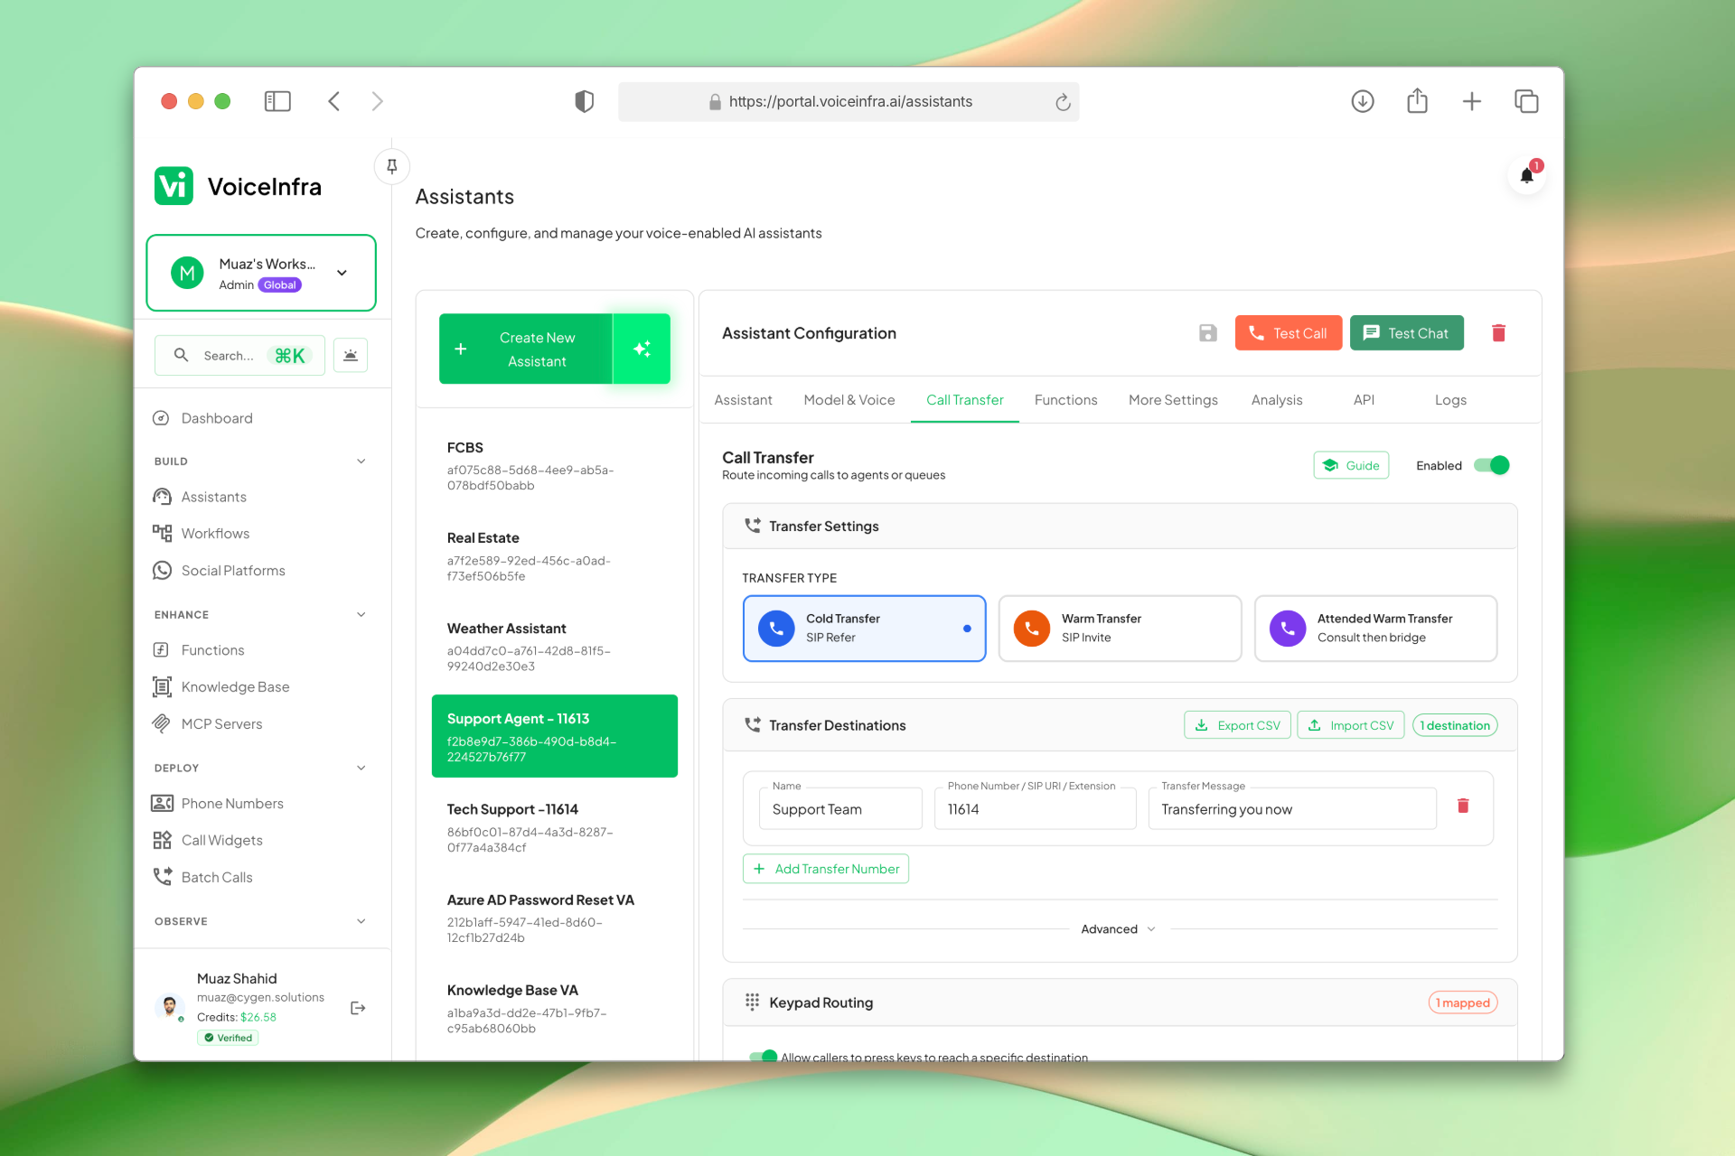This screenshot has width=1735, height=1156.
Task: Switch to the Assistant tab
Action: 743,400
